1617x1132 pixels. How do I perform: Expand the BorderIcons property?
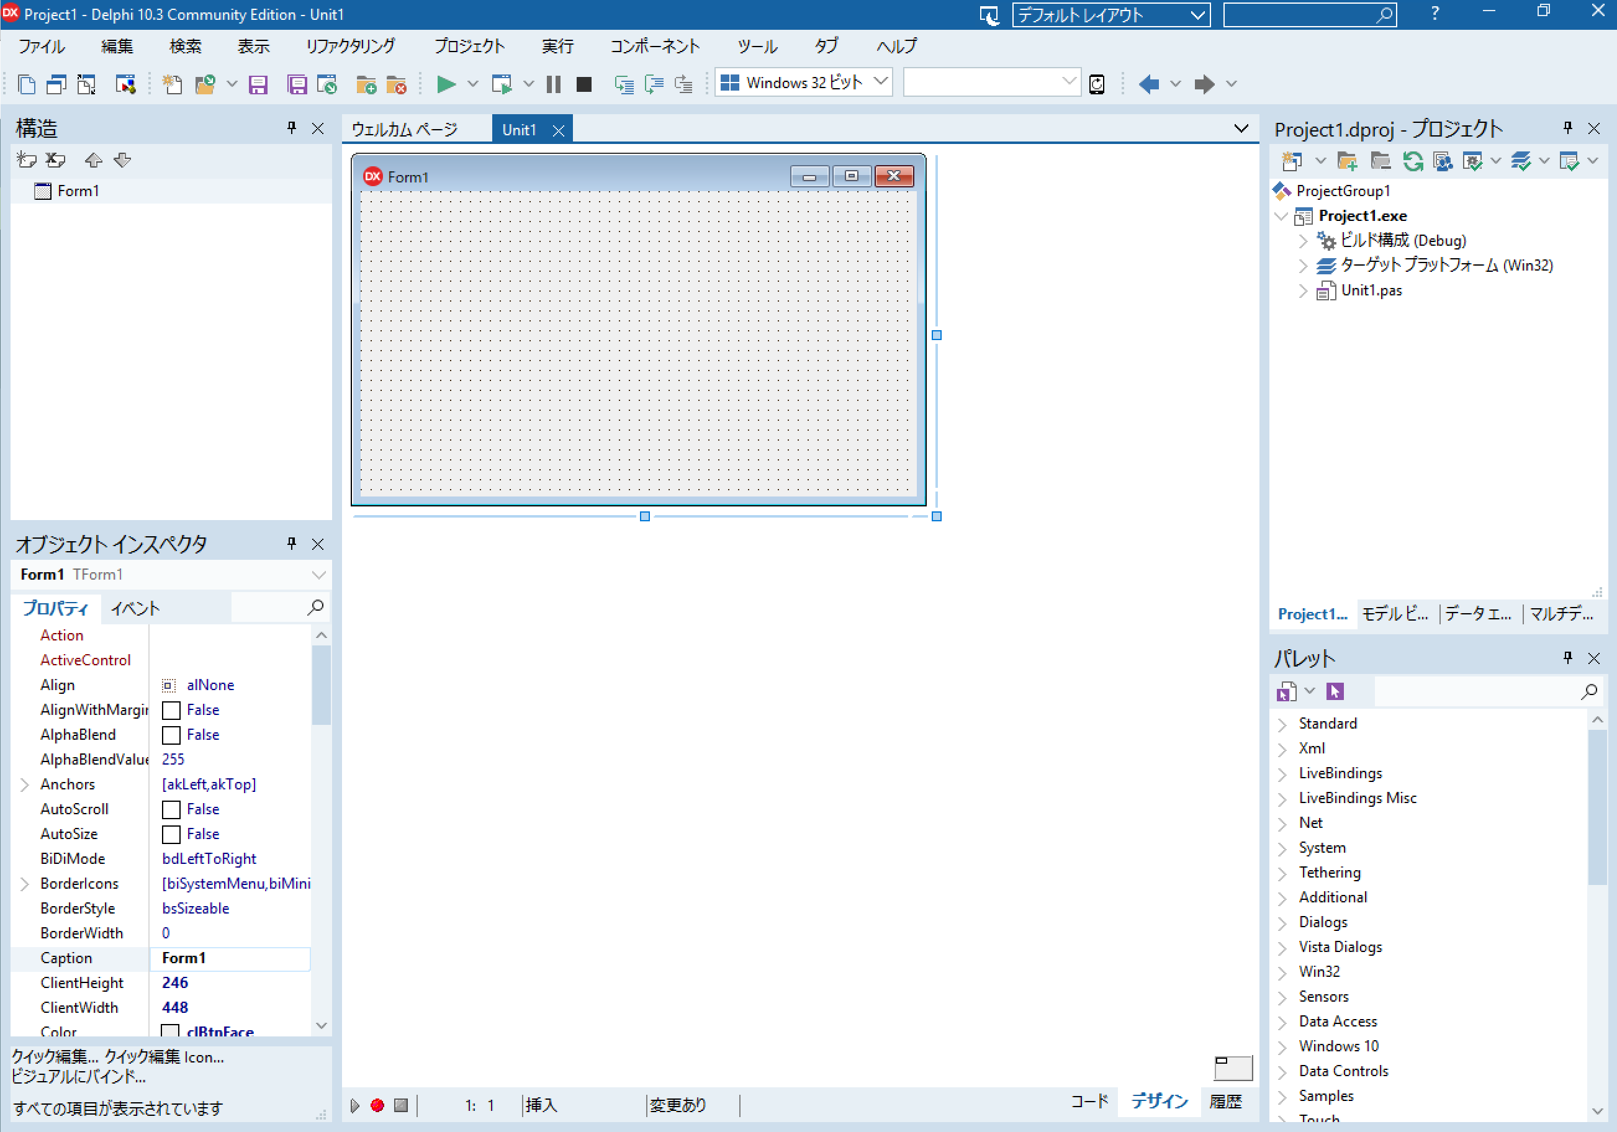point(25,884)
